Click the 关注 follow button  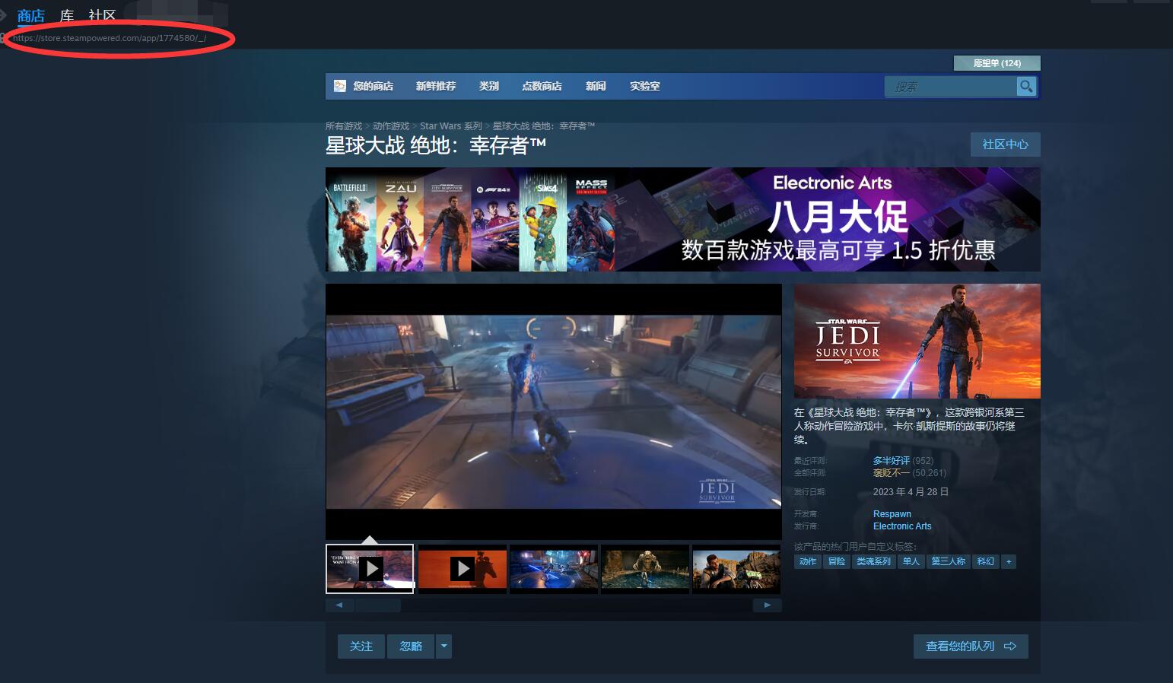pos(361,646)
